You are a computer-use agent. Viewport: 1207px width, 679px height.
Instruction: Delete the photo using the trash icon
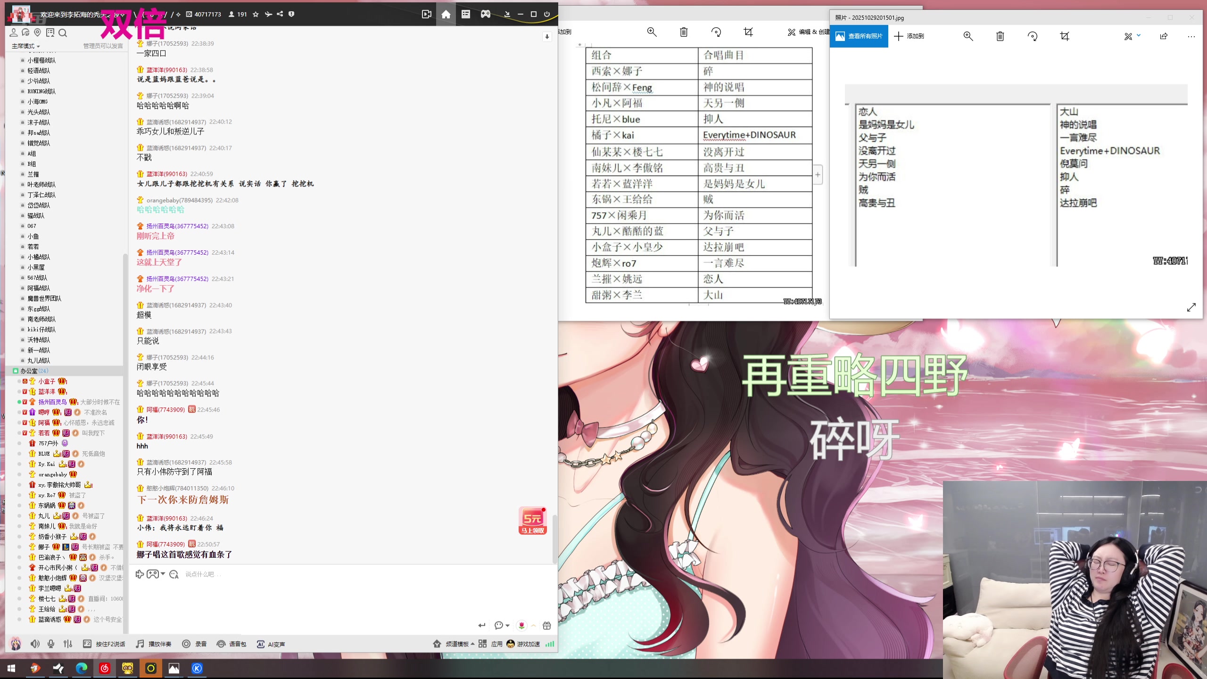tap(1000, 36)
